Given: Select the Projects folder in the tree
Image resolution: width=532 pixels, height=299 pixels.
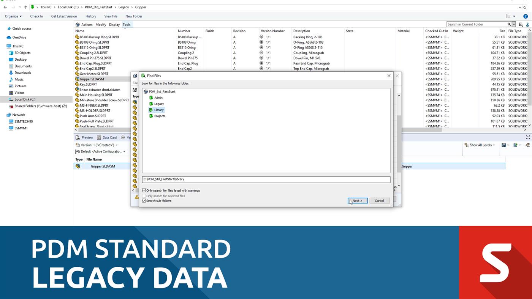Looking at the screenshot, I should [x=160, y=116].
